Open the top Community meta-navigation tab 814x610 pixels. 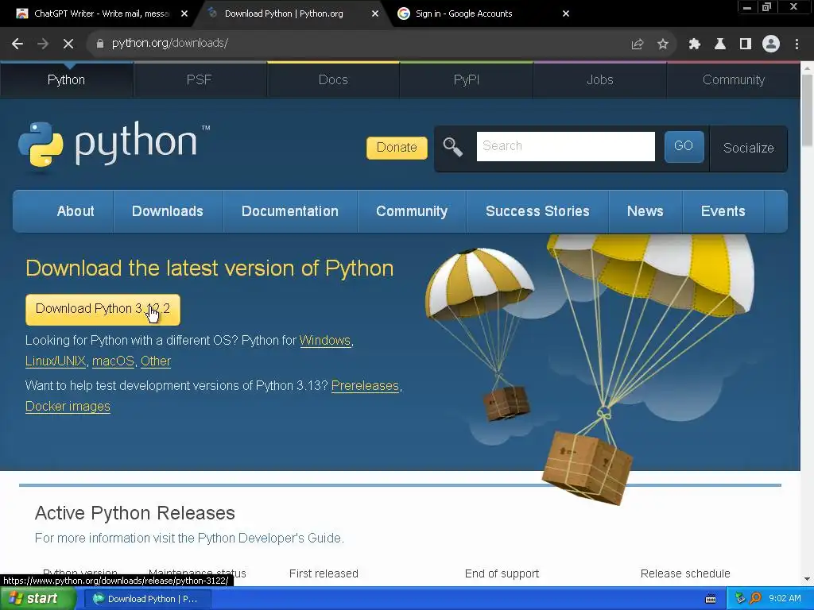734,80
